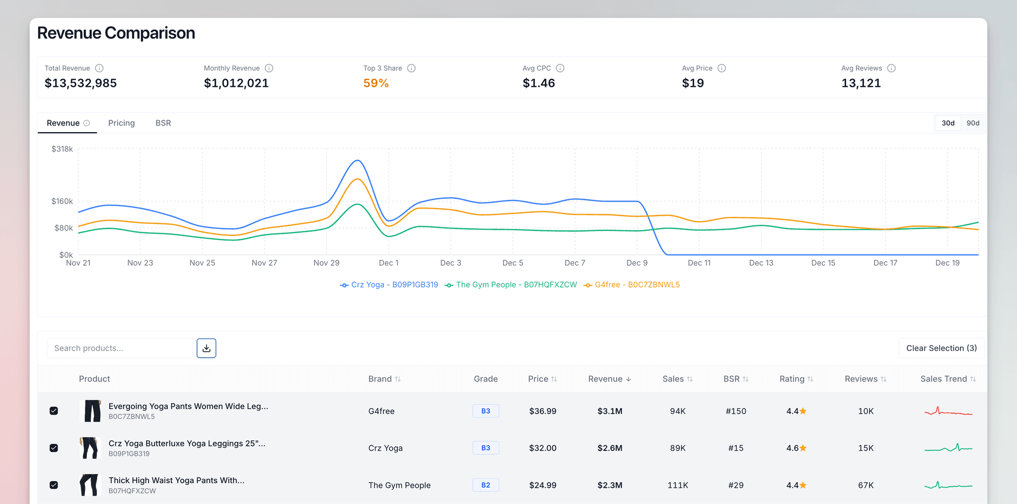Open Thick High Waist Yoga Pants thumbnail

click(90, 485)
